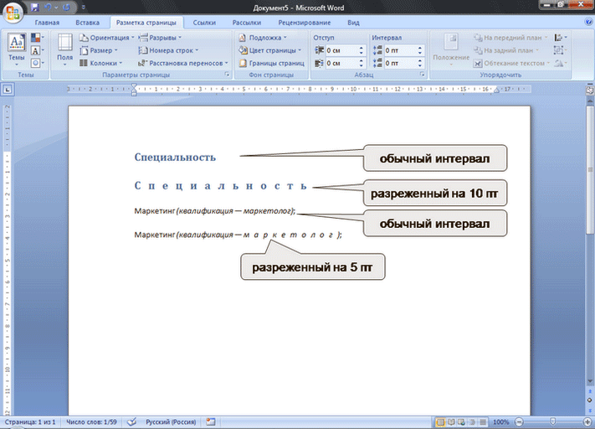
Task: Click the Save icon in Quick Access
Action: pos(35,8)
